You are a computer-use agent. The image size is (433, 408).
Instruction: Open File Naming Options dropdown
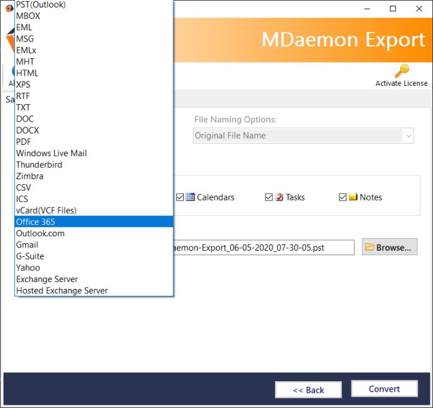(303, 135)
